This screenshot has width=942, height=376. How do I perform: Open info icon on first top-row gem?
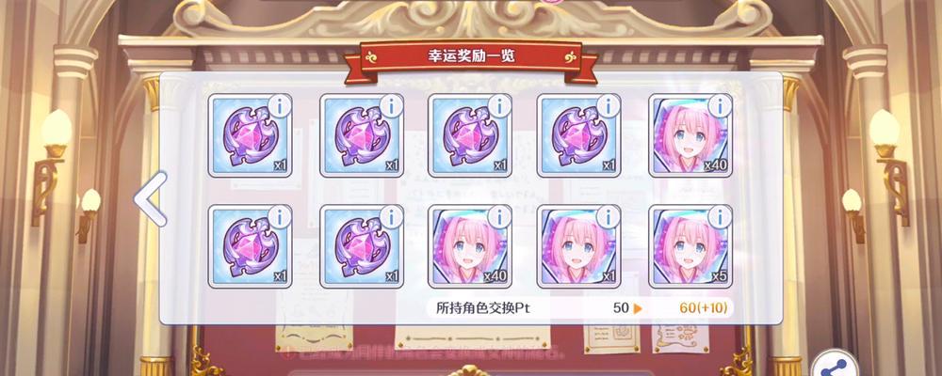coord(280,105)
